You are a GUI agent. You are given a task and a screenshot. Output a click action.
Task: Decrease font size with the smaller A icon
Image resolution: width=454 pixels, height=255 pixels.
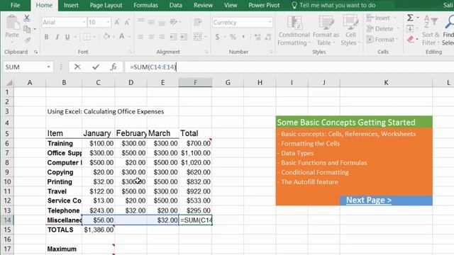tap(127, 22)
